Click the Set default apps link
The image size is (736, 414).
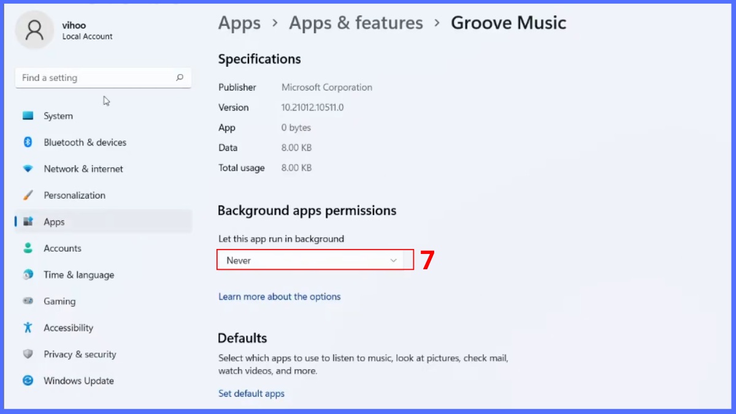tap(251, 394)
